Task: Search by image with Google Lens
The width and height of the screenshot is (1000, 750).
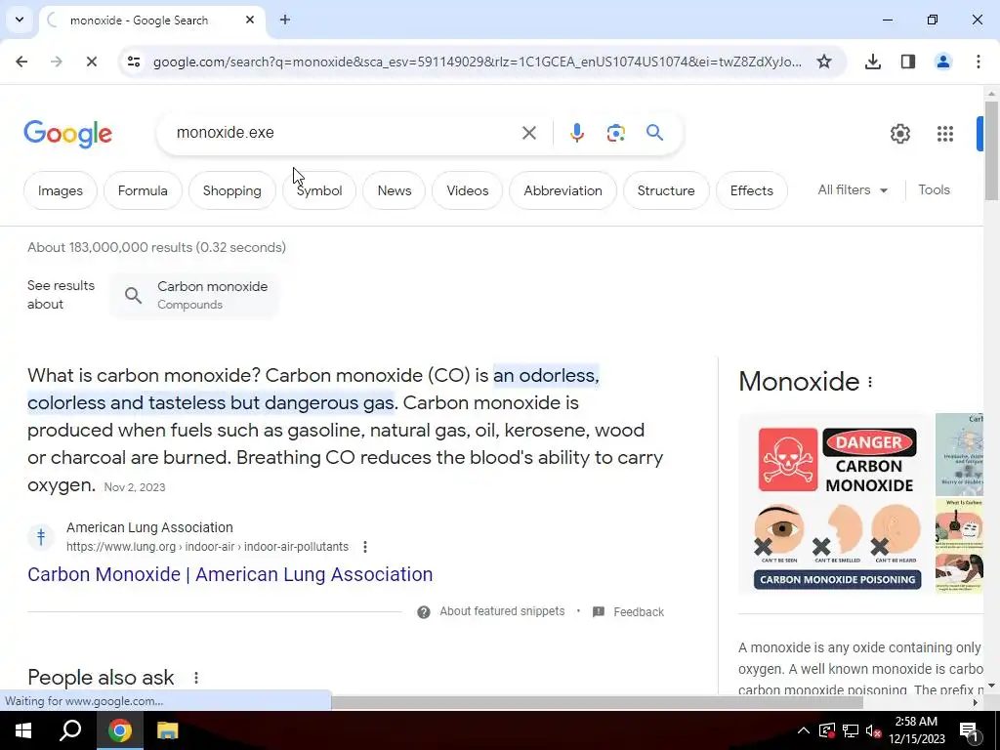Action: pyautogui.click(x=615, y=133)
